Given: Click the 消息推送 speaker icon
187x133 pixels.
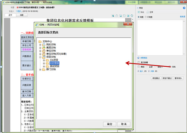Looking at the screenshot, I should (138, 58).
